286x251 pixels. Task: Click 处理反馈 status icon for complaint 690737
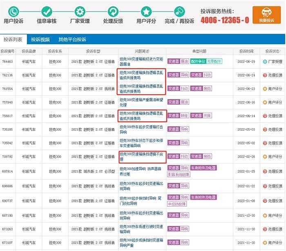coord(265,201)
